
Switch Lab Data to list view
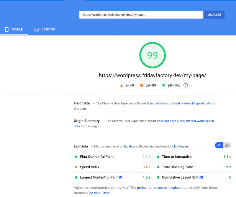[x=227, y=145]
